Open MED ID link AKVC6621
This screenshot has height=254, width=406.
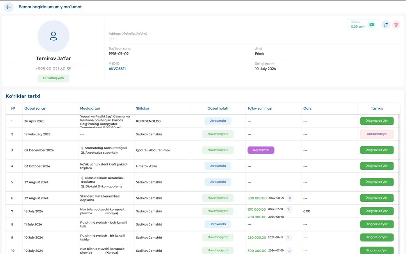tap(117, 69)
